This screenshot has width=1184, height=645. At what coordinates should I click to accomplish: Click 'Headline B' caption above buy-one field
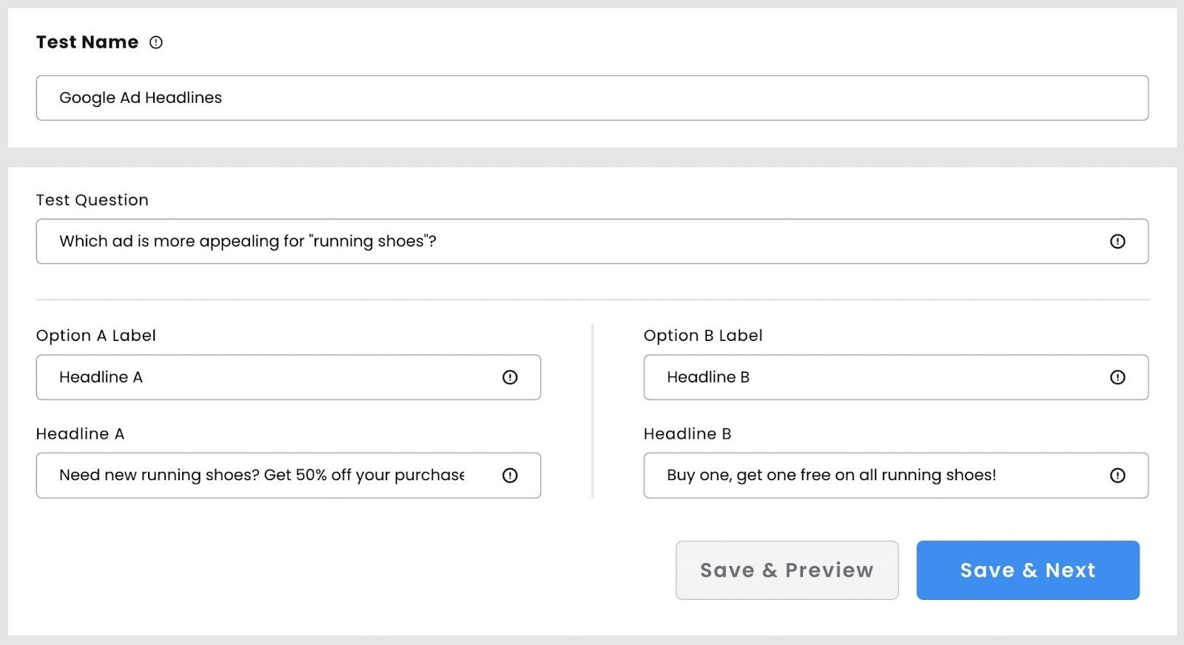(x=687, y=433)
